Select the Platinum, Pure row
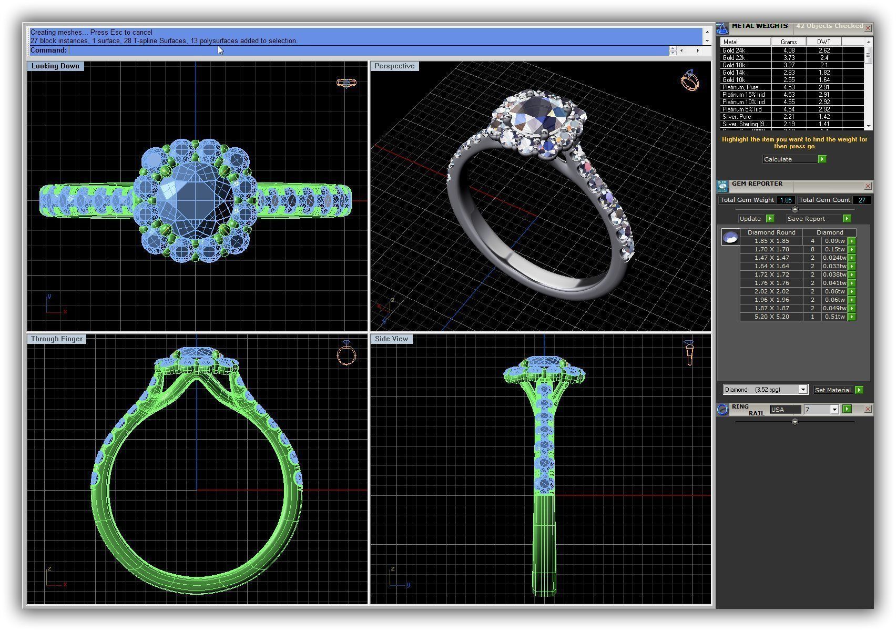Screen dimensions: 896x631 (792, 87)
